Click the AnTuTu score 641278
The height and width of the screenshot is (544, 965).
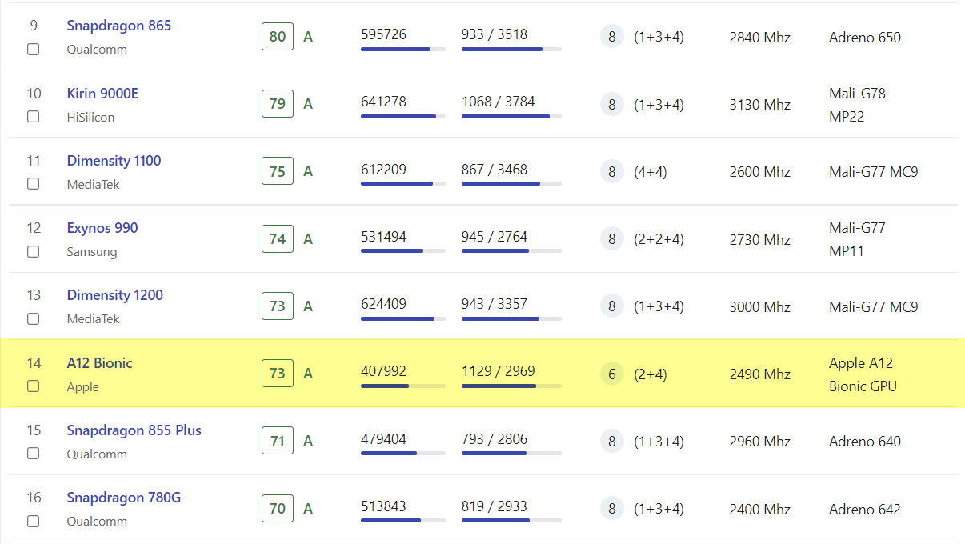click(383, 102)
